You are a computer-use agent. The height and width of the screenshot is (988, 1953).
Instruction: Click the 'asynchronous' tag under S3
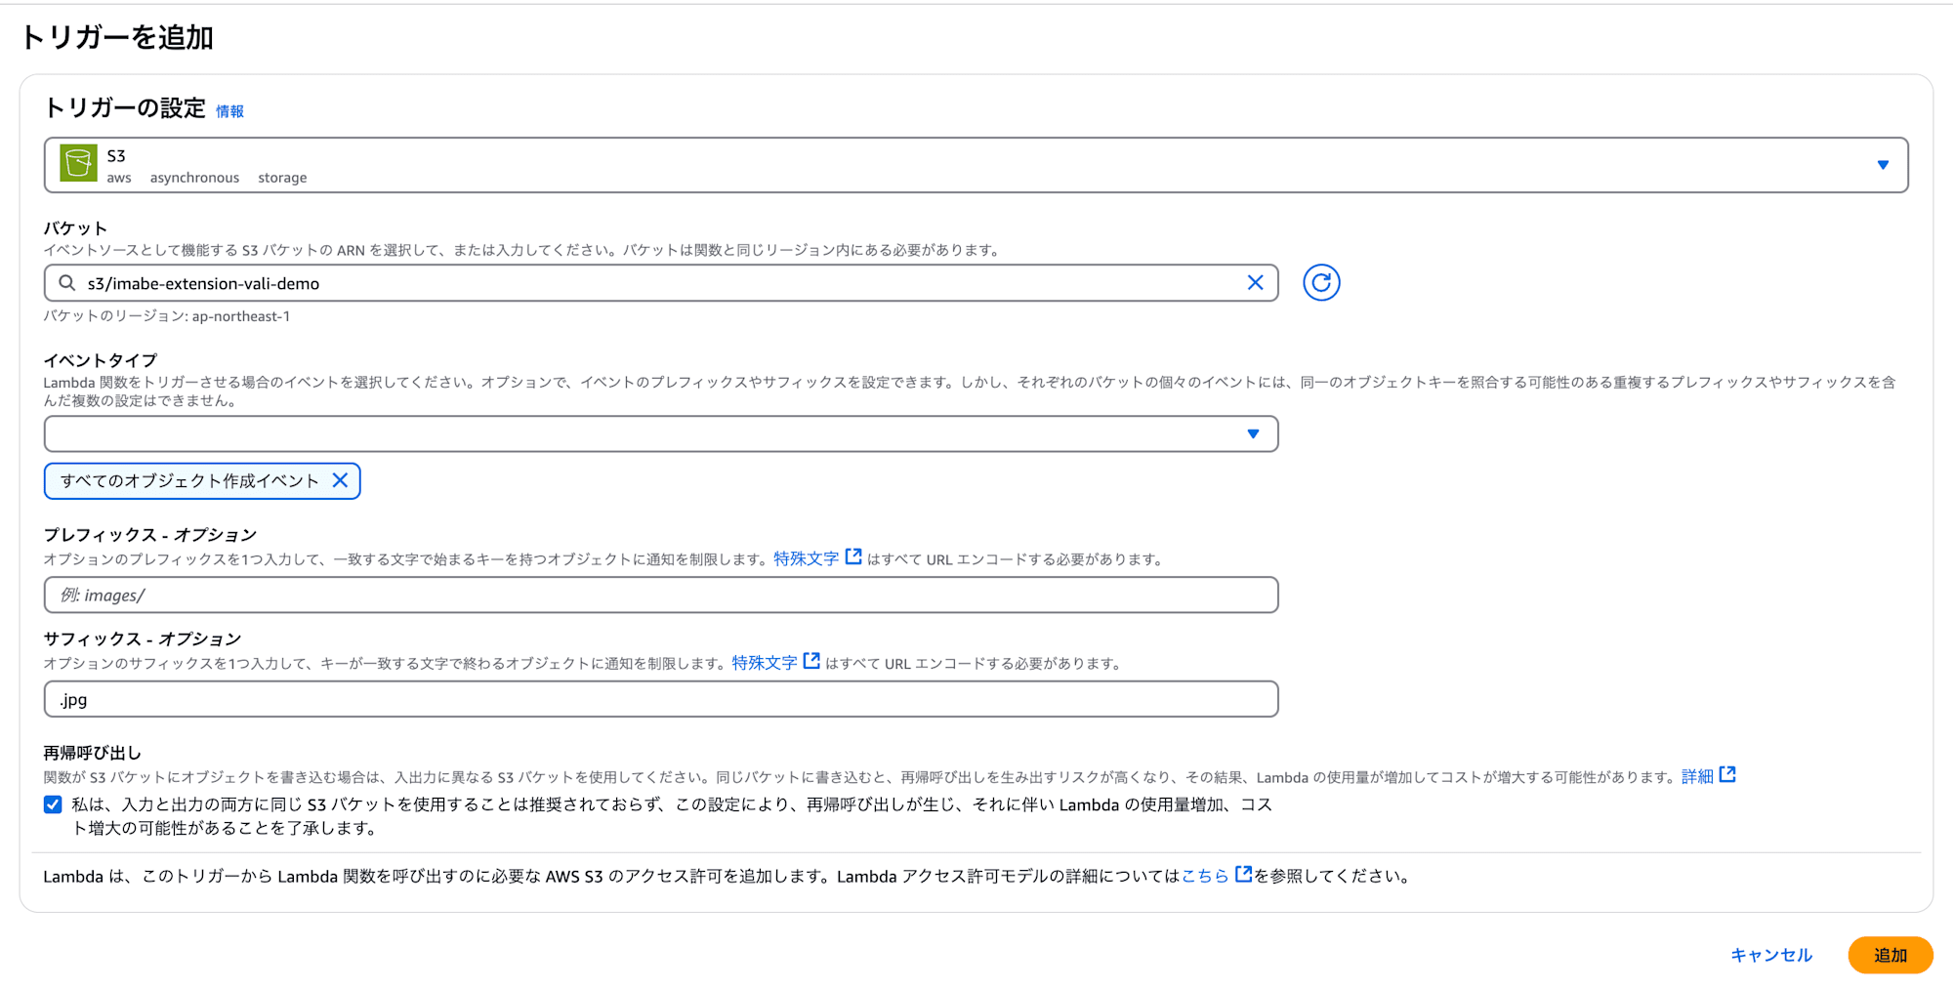tap(194, 178)
